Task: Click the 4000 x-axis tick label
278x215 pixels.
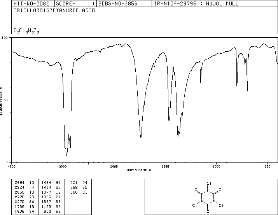Action: tap(12, 166)
